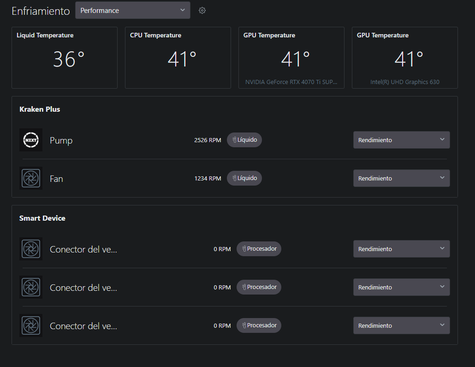The image size is (475, 367).
Task: Click the Pump's Líquido sensor badge
Action: (244, 140)
